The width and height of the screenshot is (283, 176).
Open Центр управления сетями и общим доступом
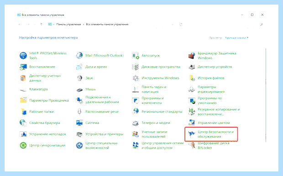(162, 145)
